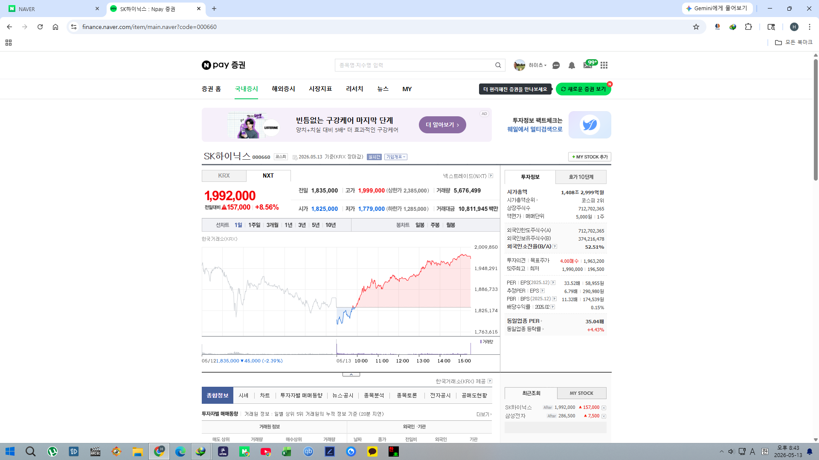Toggle the 실시간 realtime quote button
Viewport: 819px width, 460px height.
coord(374,157)
